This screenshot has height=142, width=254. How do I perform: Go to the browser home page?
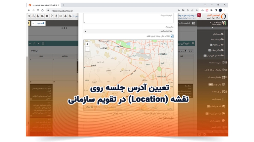pyautogui.click(x=42, y=10)
